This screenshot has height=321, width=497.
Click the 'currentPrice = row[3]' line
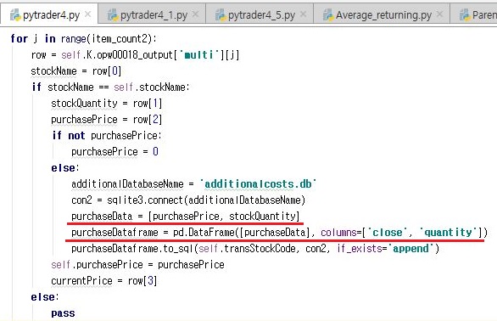(x=104, y=281)
